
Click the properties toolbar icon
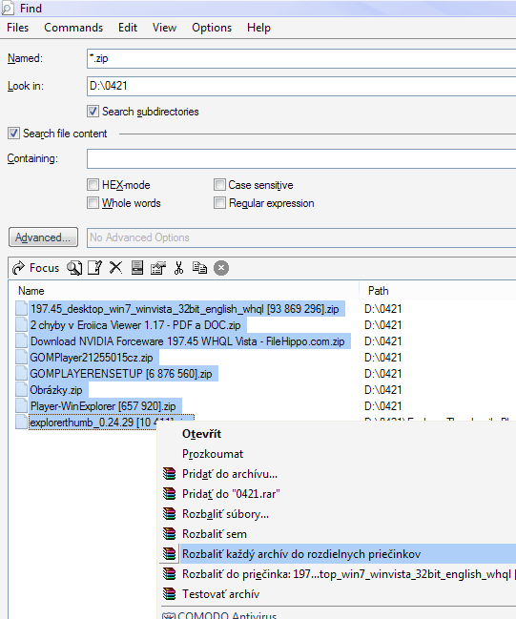pos(158,268)
